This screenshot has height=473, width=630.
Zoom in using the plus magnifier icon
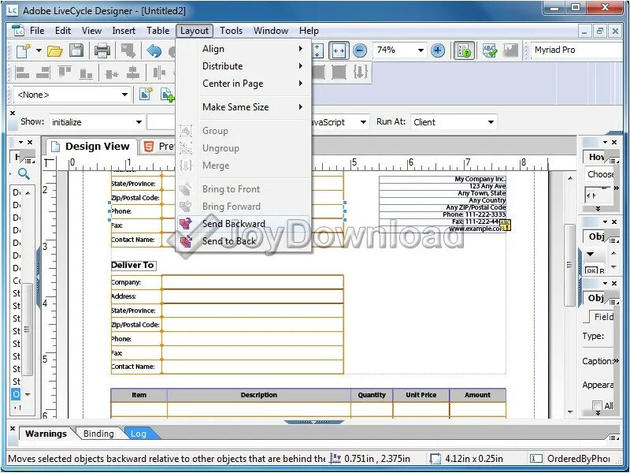[x=438, y=50]
